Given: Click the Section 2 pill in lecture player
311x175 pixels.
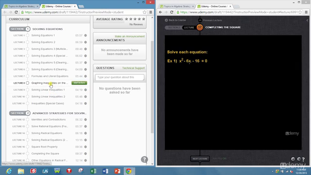Looking at the screenshot, I should click(x=174, y=27).
